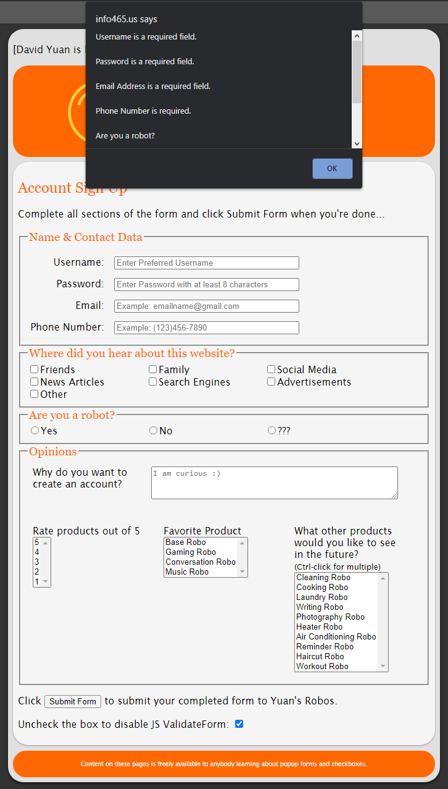Viewport: 448px width, 789px height.
Task: Choose Gaming Robo as favorite product
Action: click(x=201, y=552)
